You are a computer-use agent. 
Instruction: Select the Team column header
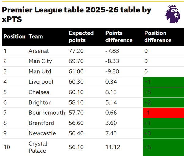[36, 36]
